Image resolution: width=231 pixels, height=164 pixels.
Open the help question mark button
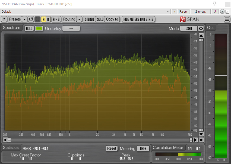coord(4,19)
